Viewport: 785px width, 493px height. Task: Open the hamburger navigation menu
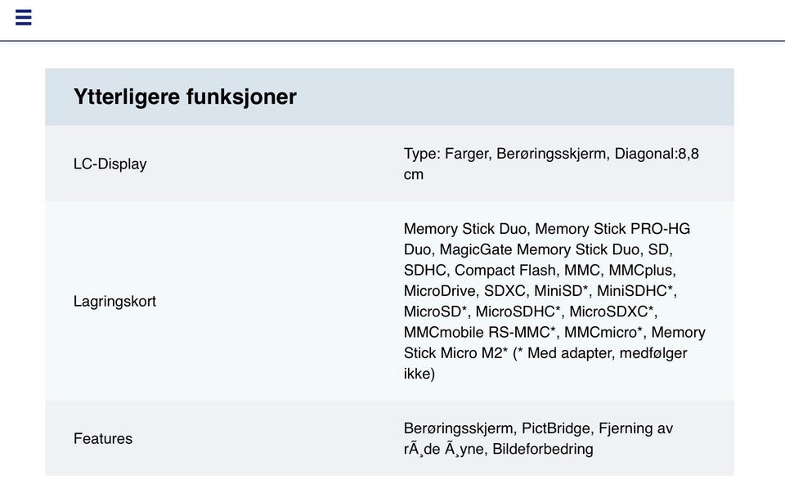tap(24, 17)
